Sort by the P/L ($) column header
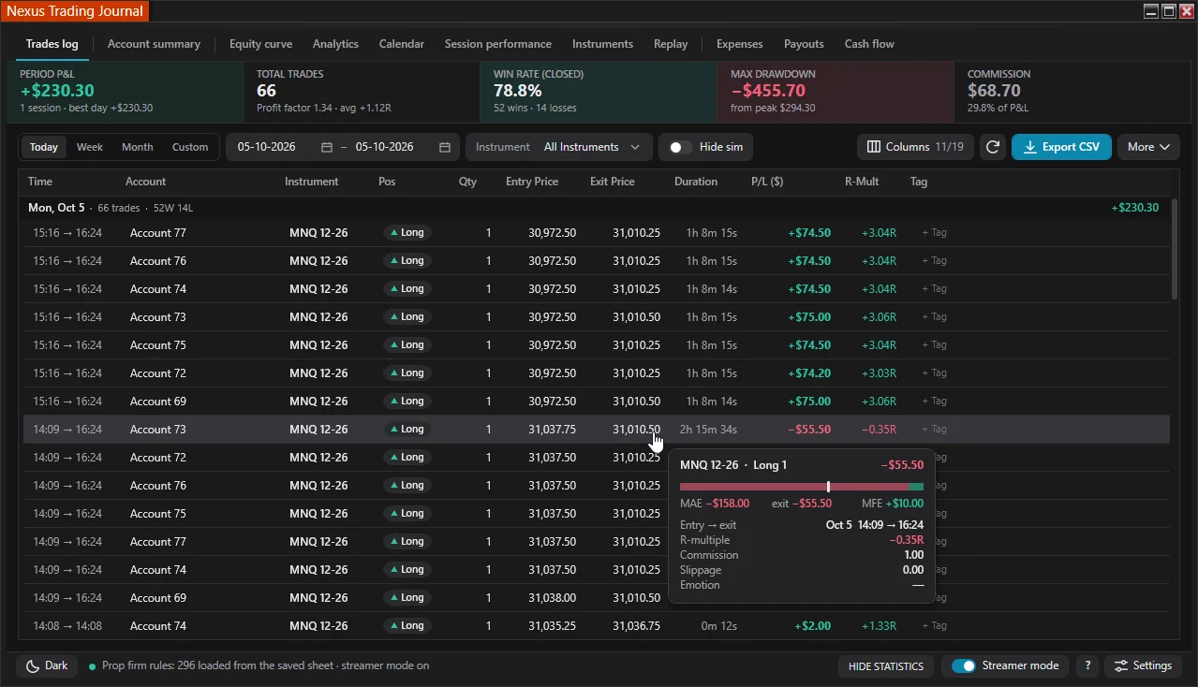Image resolution: width=1198 pixels, height=687 pixels. [x=767, y=182]
